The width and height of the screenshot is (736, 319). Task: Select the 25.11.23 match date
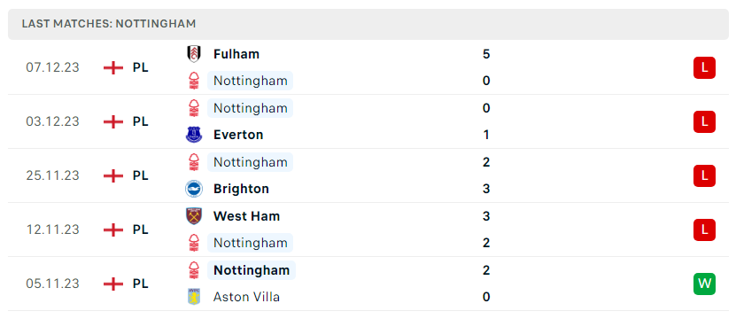pyautogui.click(x=52, y=175)
